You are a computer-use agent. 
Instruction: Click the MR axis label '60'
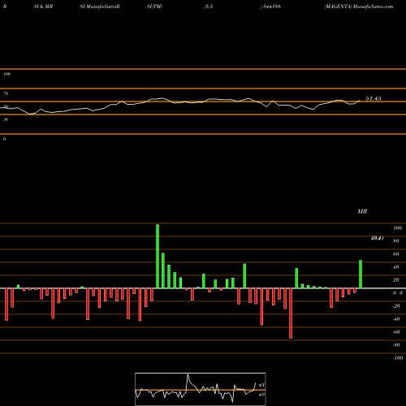click(396, 254)
